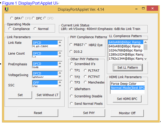
Task: Click Link Rate list down arrow
Action: coord(60,45)
